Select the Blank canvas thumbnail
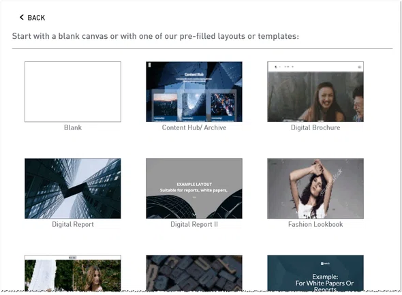402x295 pixels. point(73,91)
